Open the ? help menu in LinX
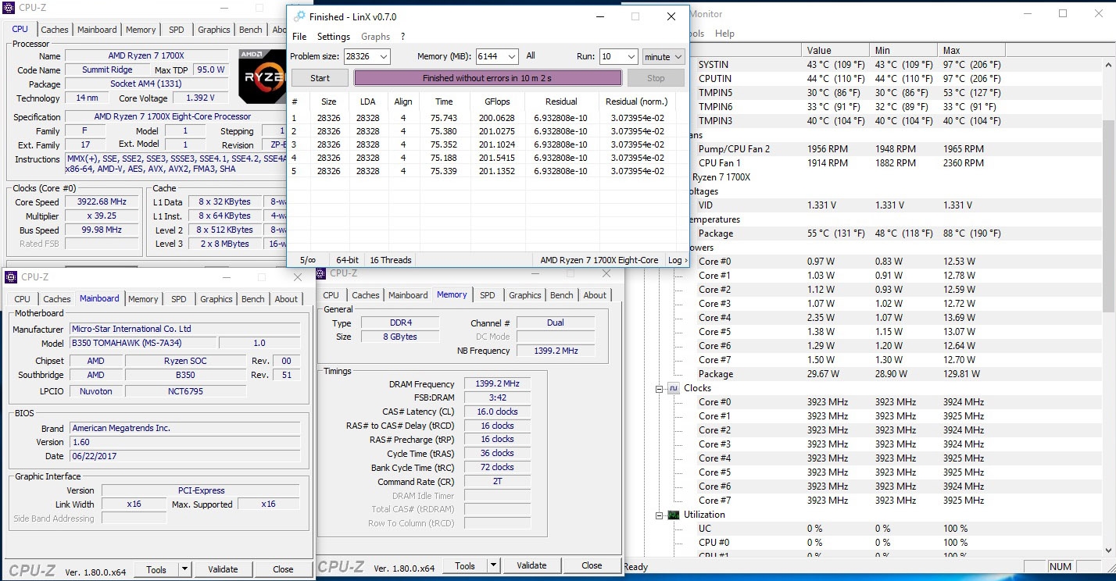Image resolution: width=1116 pixels, height=581 pixels. (x=402, y=37)
